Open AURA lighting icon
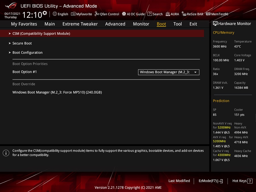This screenshot has width=256, height=192. (x=168, y=14)
